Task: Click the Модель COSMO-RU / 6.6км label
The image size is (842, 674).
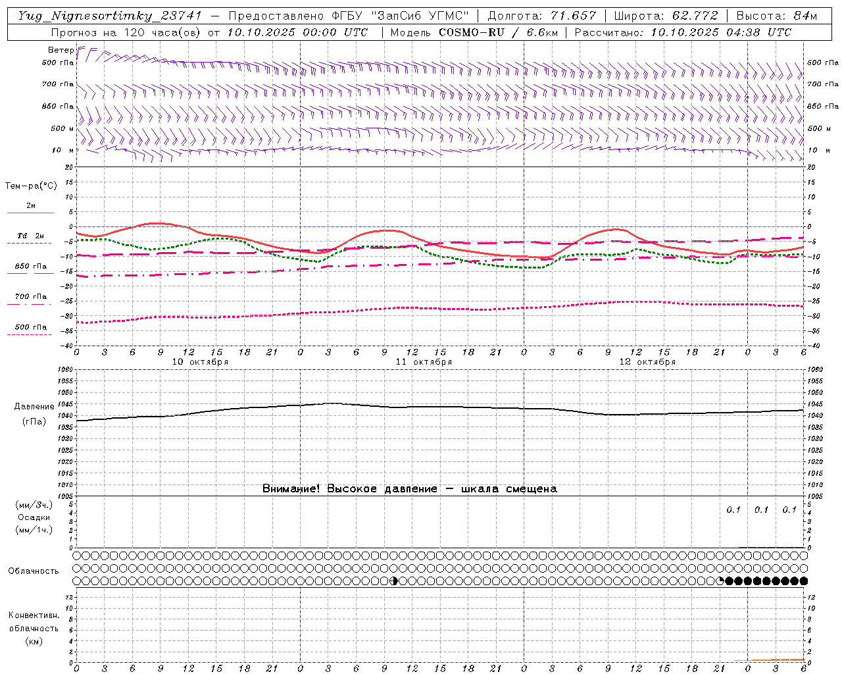Action: coord(474,32)
